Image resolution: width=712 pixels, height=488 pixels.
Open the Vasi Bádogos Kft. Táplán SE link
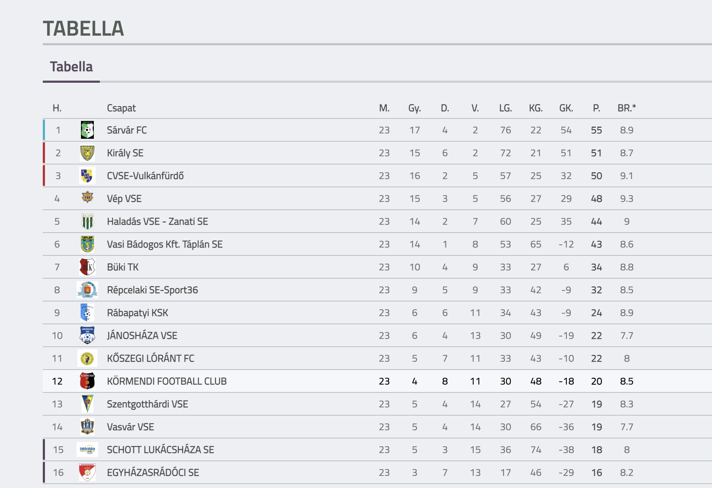164,244
